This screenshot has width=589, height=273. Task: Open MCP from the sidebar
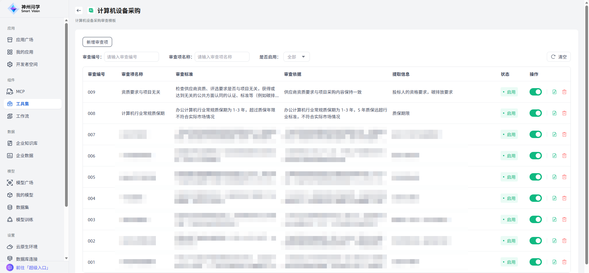pos(20,92)
